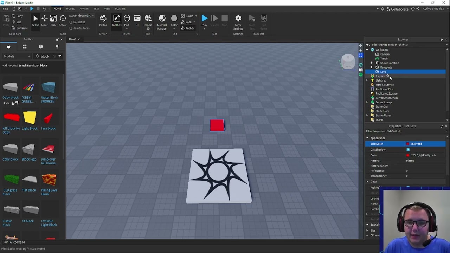The width and height of the screenshot is (450, 253).
Task: Click the All Models breadcrumb link
Action: click(9, 65)
